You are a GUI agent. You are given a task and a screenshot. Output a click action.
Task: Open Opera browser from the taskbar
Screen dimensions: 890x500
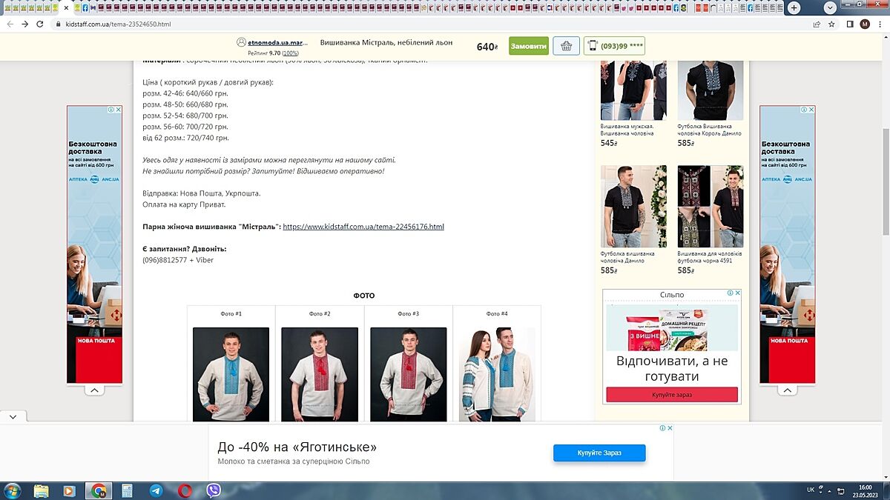point(185,490)
